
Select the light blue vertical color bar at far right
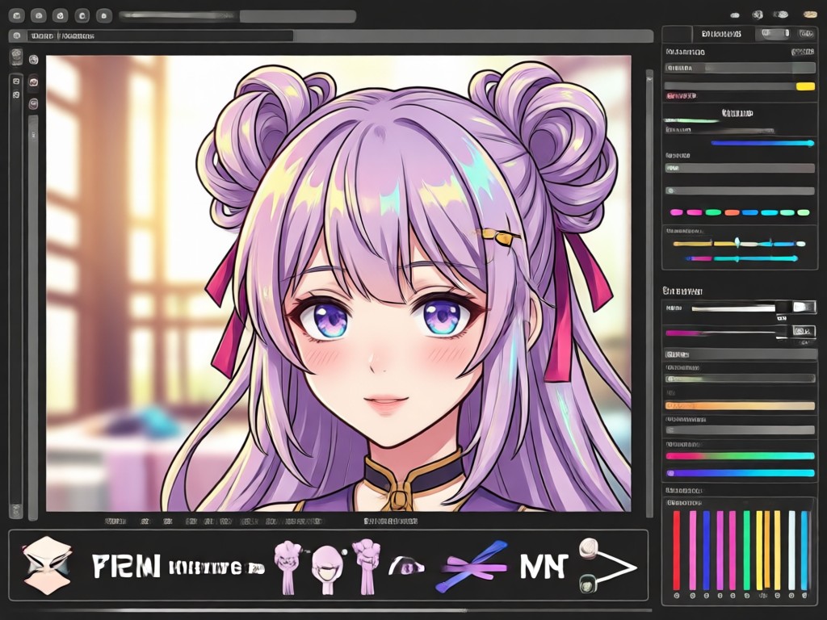[x=805, y=550]
